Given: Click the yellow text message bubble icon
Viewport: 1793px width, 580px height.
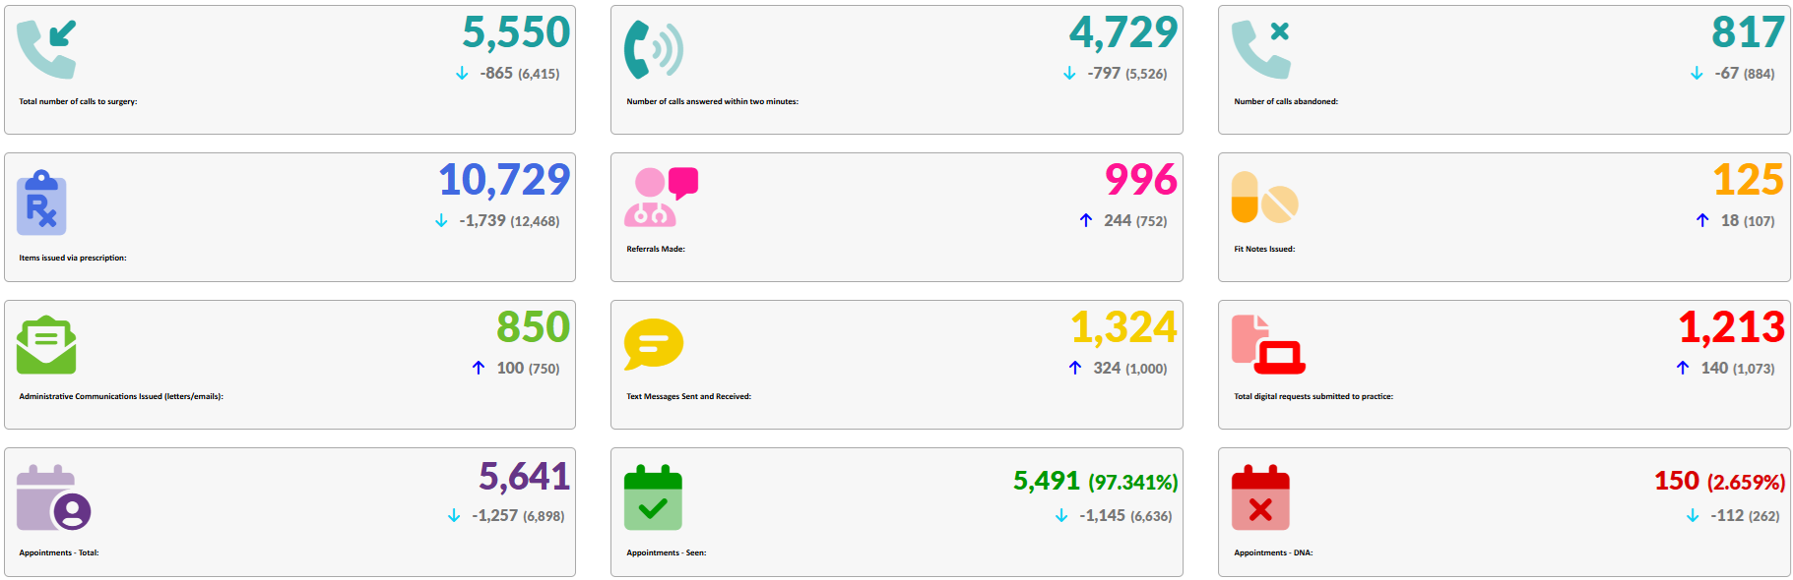Looking at the screenshot, I should 653,344.
